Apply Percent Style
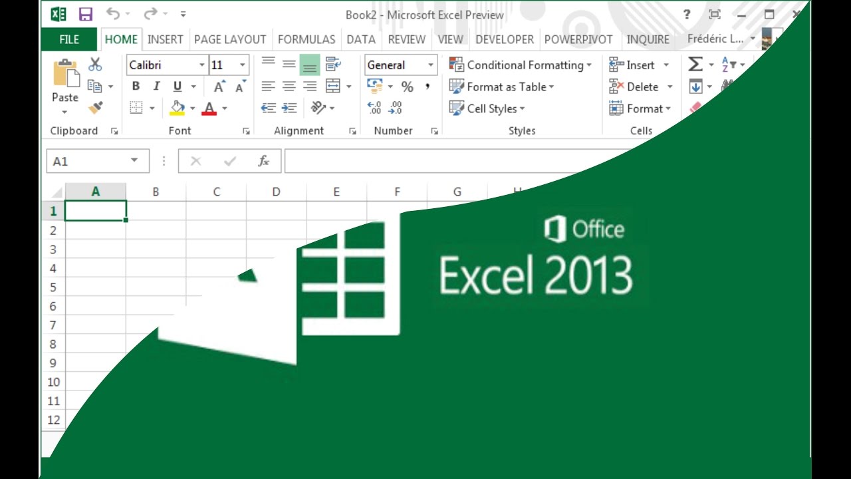The height and width of the screenshot is (479, 851). pos(408,86)
